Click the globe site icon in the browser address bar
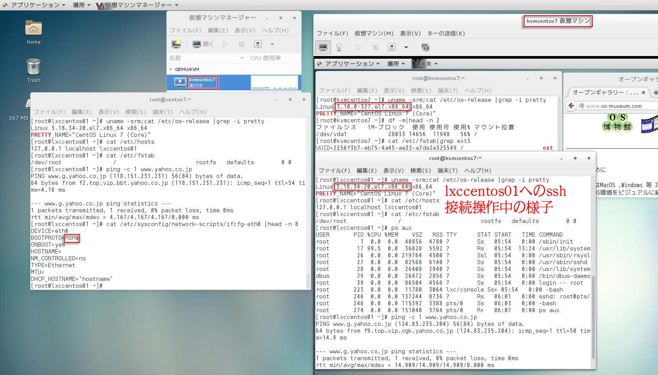658x375 pixels. tap(582, 106)
